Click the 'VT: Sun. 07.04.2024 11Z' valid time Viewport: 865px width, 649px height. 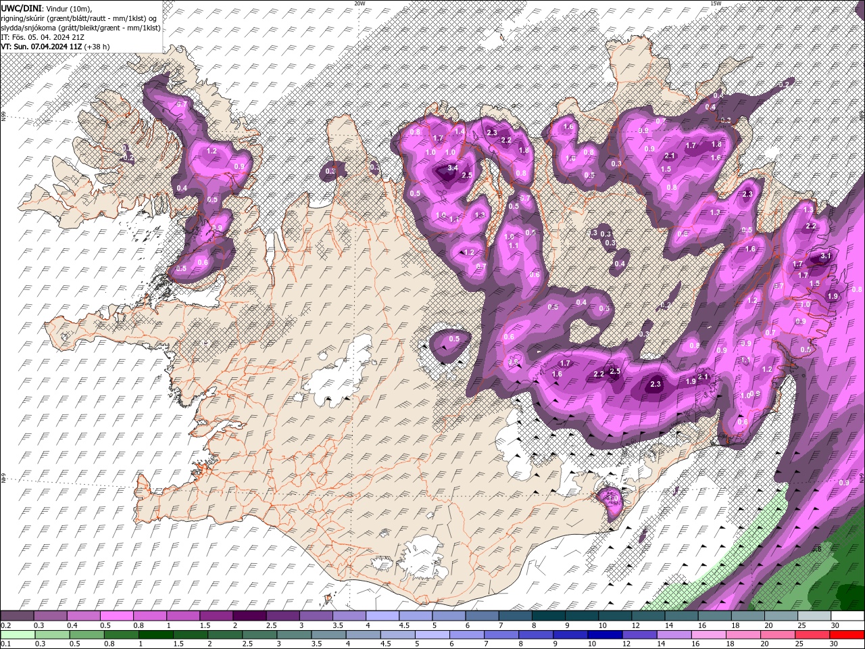[x=41, y=47]
